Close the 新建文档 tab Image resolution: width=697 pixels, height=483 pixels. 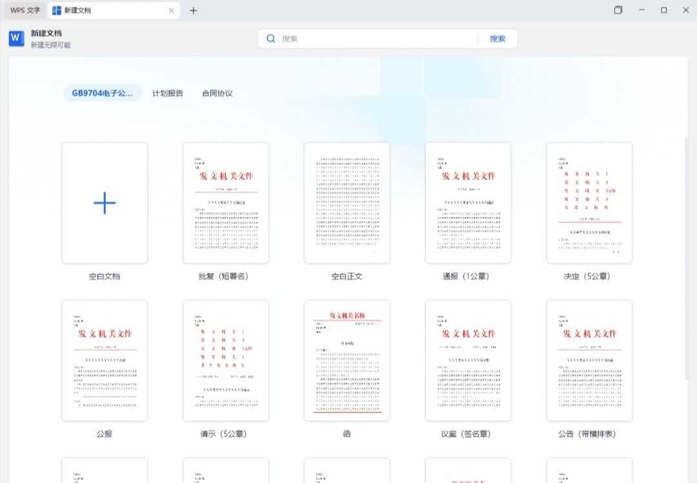pyautogui.click(x=171, y=10)
